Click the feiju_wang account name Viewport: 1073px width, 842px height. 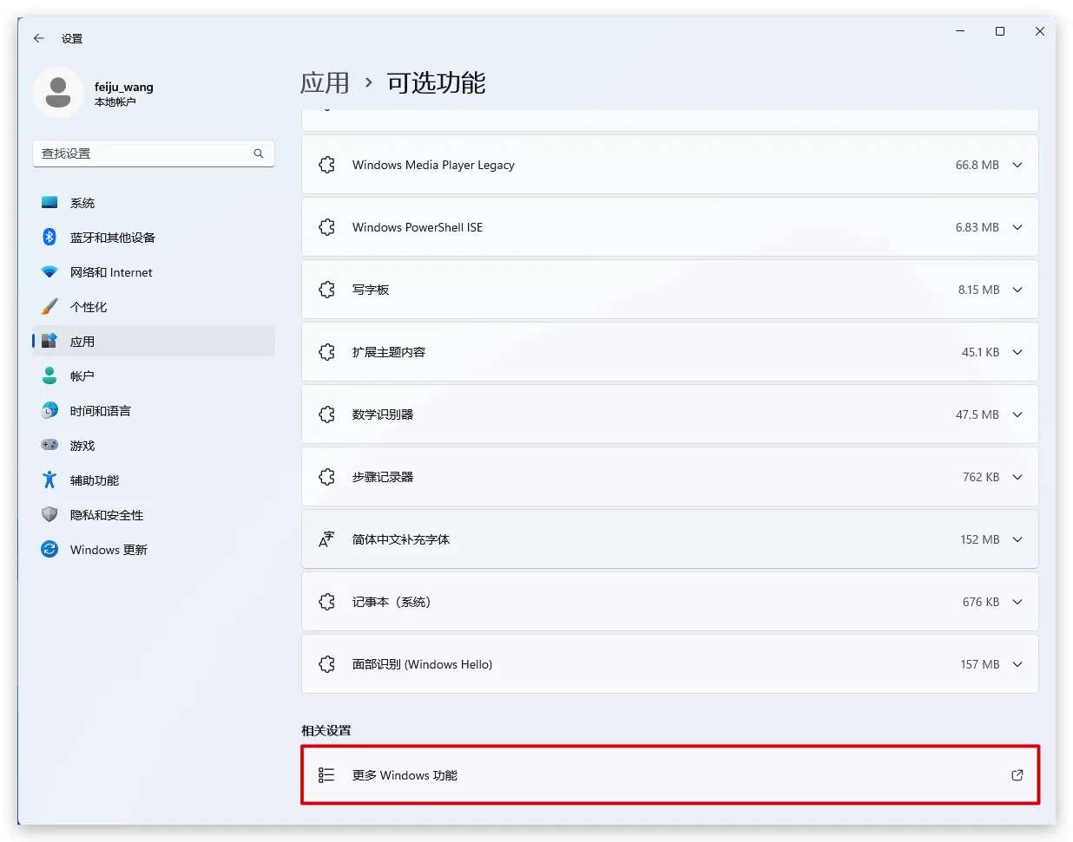124,87
